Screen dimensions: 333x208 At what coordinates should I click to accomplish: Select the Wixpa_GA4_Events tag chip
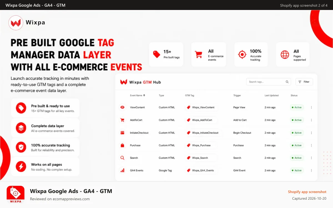pyautogui.click(x=201, y=170)
